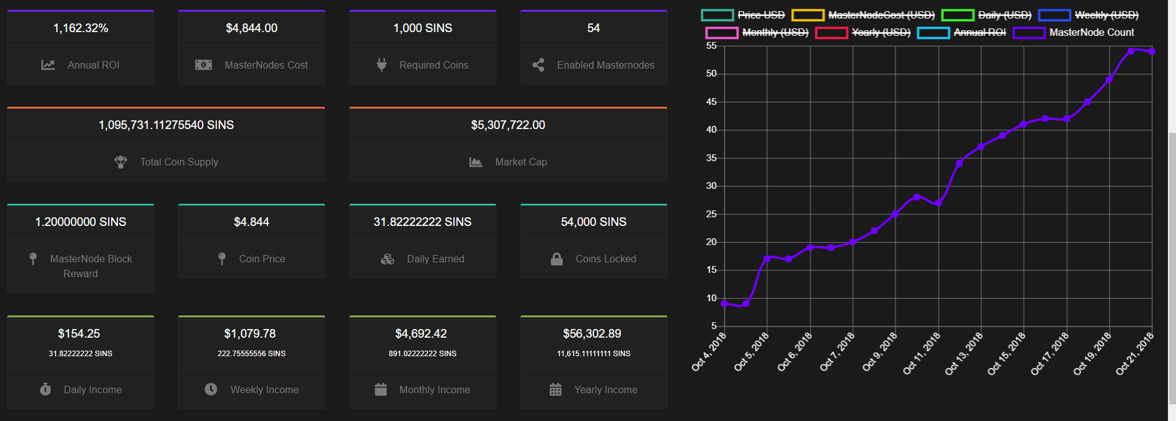Screen dimensions: 1176x421
Task: Click the 11,615.11111111 SINS yearly amount
Action: point(594,354)
